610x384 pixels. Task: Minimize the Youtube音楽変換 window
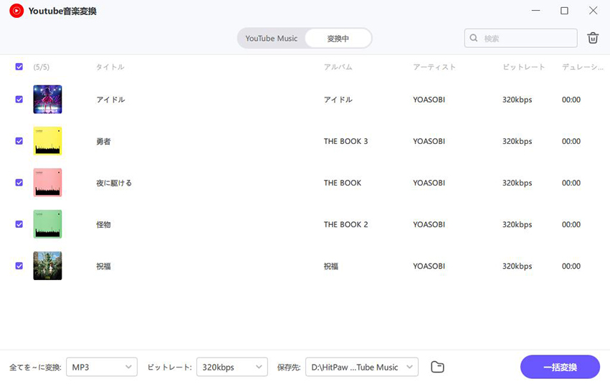[x=535, y=11]
